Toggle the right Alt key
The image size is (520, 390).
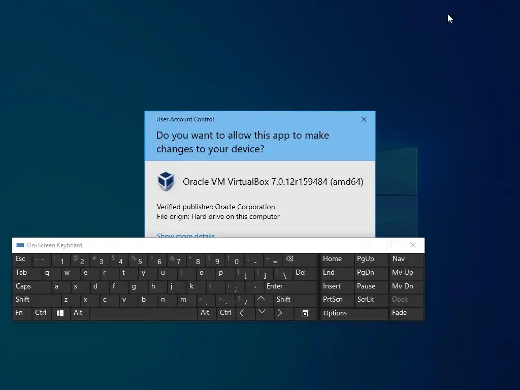click(207, 313)
